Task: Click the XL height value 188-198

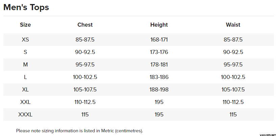Action: pos(159,89)
